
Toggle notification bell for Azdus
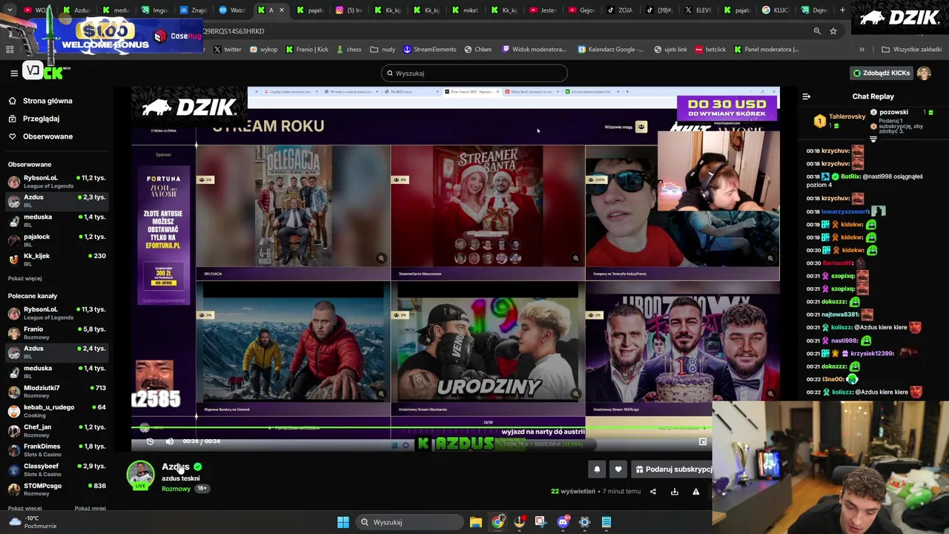click(x=597, y=469)
